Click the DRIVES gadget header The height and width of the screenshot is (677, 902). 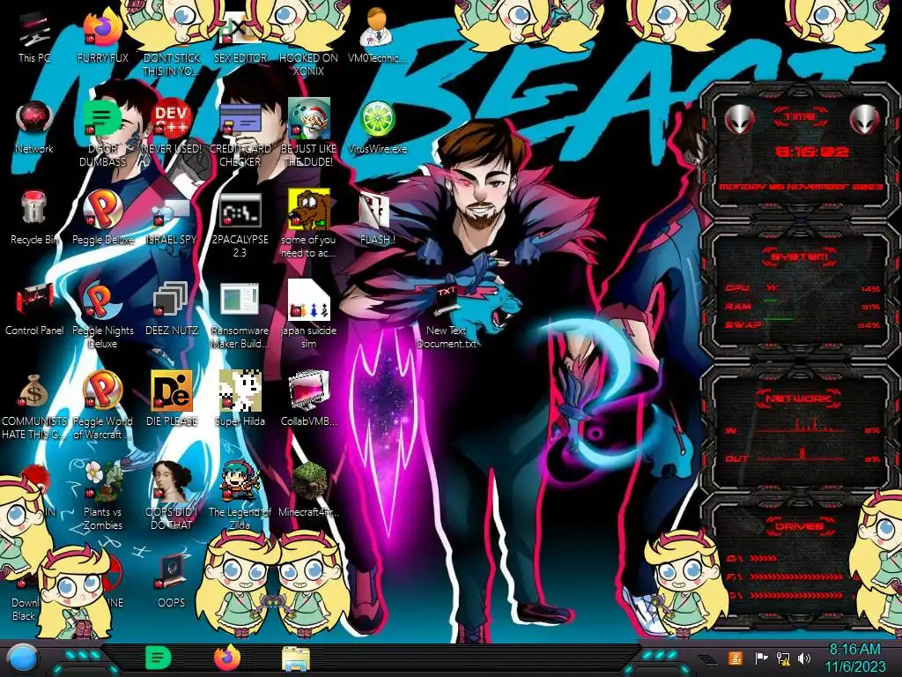800,526
